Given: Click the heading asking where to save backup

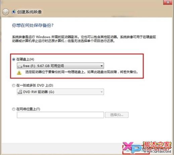Looking at the screenshot, I should (x=33, y=25).
